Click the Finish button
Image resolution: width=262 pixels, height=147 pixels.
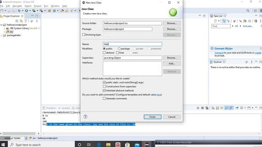pos(153,117)
